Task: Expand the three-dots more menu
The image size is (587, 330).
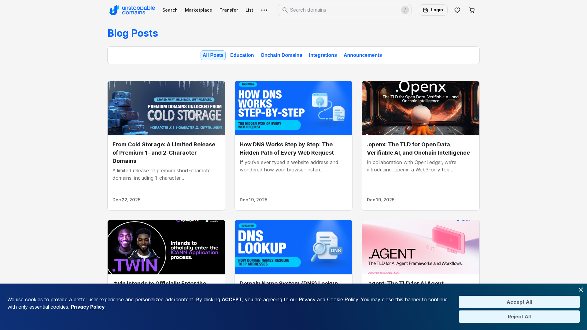Action: pyautogui.click(x=264, y=10)
